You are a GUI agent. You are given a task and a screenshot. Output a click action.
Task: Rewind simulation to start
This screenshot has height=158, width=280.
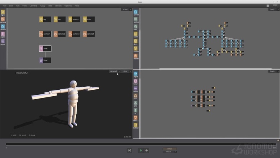(x=130, y=150)
